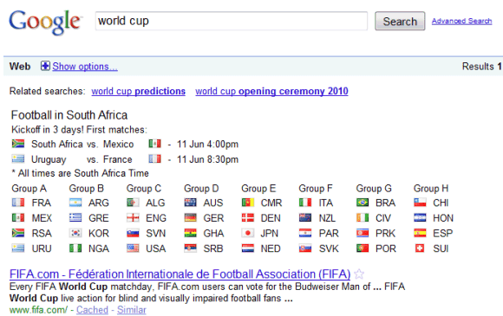Expand the Show options plus icon
The image size is (503, 316).
click(45, 66)
